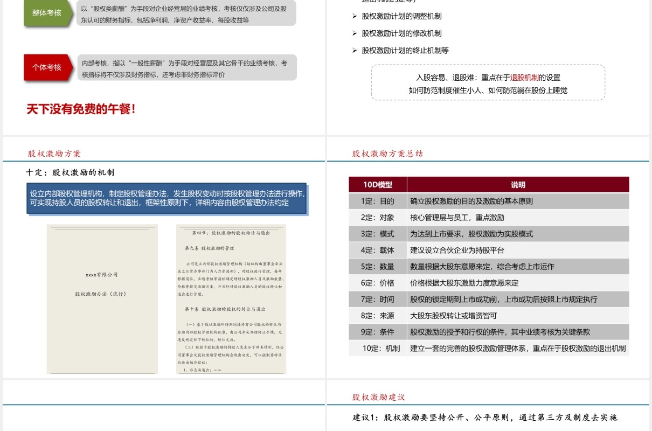Click the heading 第十条 股权激励的股权的转让与退出
Image resolution: width=652 pixels, height=431 pixels.
coord(225,309)
